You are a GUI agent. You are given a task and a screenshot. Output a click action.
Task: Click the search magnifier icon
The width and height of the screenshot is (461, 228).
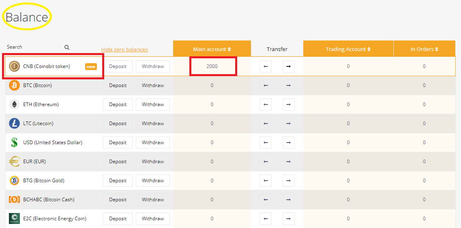pyautogui.click(x=67, y=47)
